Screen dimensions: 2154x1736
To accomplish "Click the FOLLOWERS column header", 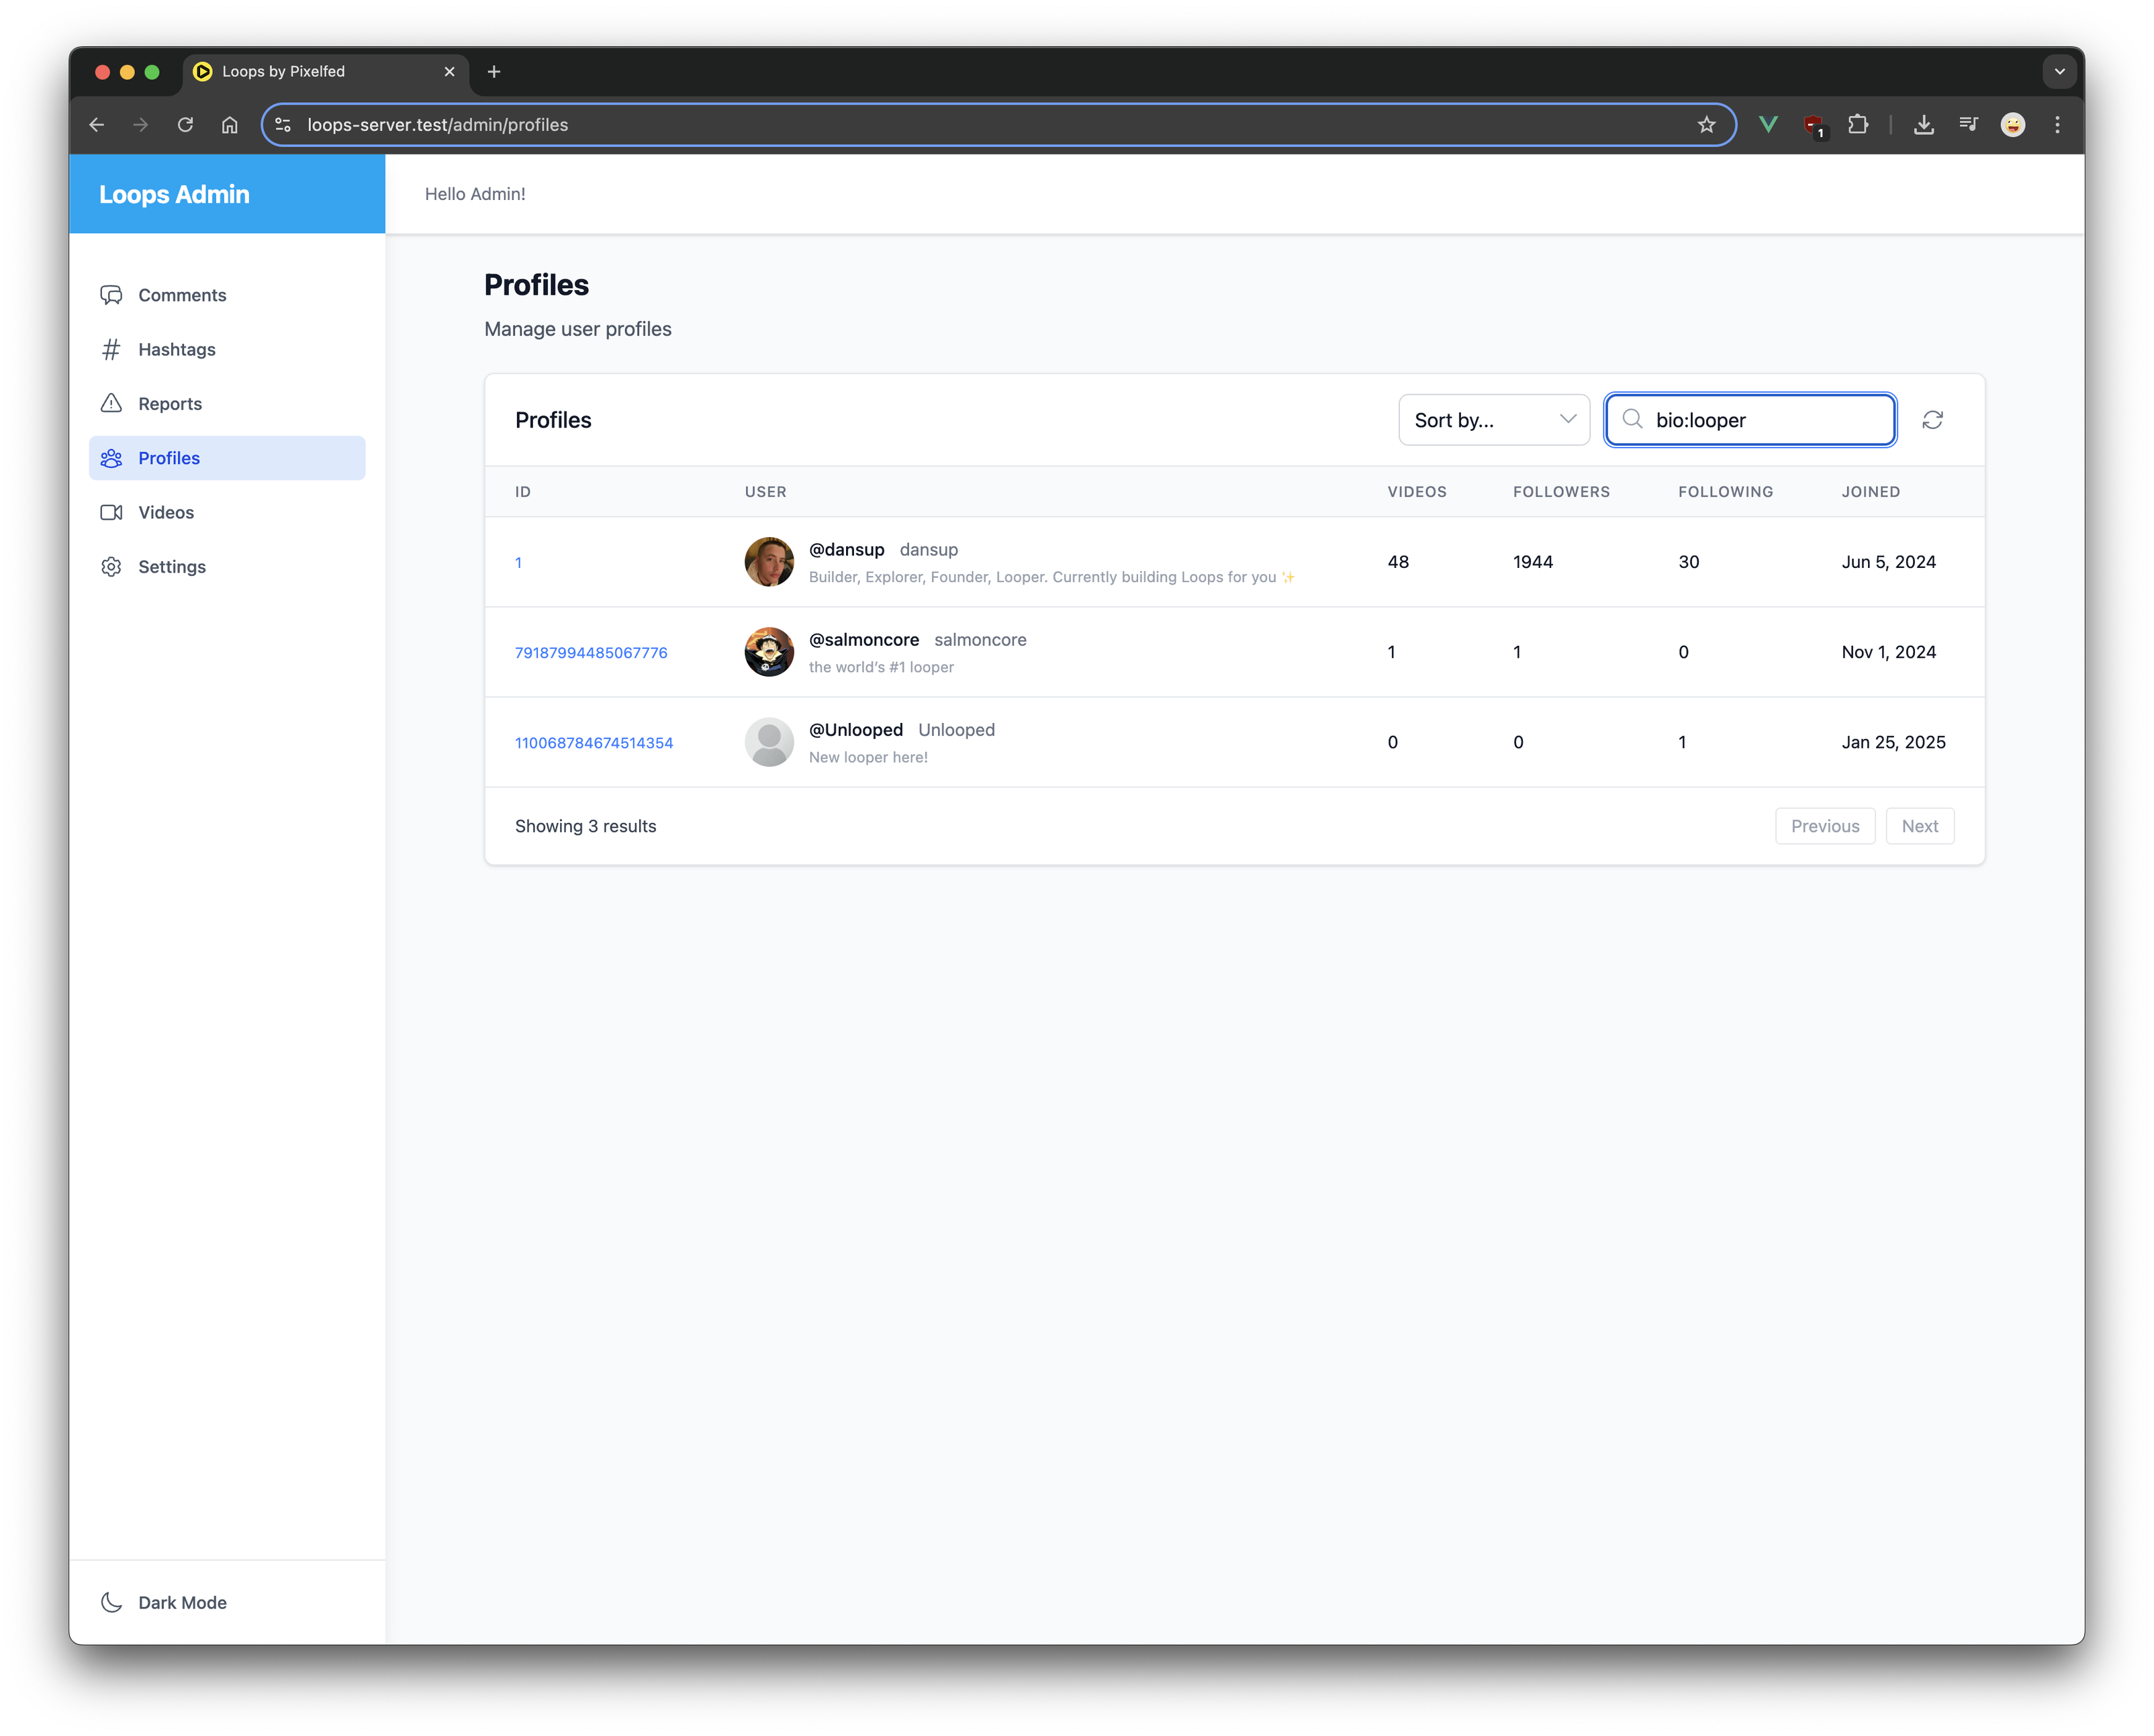I will tap(1561, 491).
